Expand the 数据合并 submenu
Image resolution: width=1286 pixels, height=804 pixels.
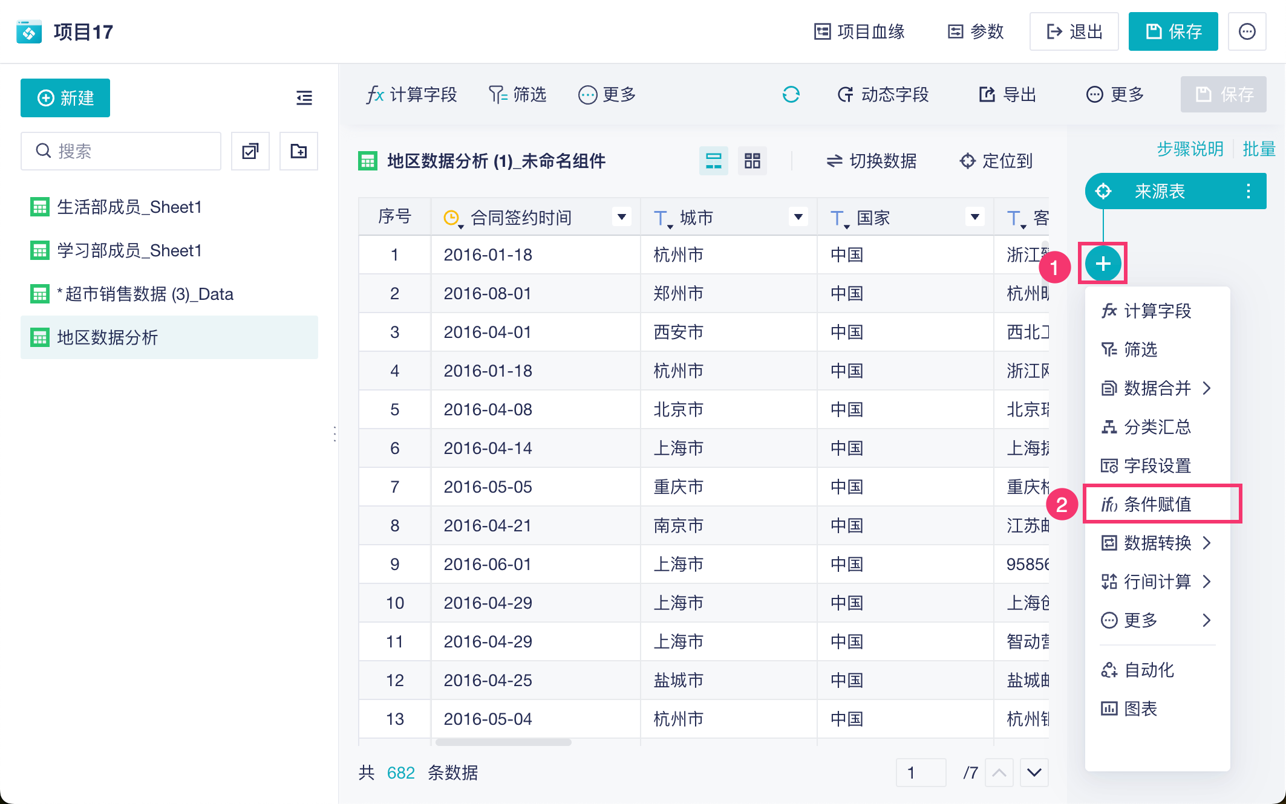click(x=1157, y=388)
